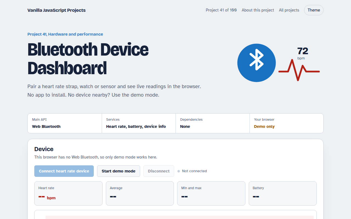Click the Device section heading

(x=44, y=149)
